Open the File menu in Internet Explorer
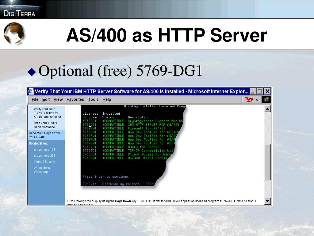The image size is (314, 236). point(35,100)
